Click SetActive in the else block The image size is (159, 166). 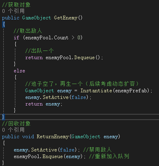(55, 97)
